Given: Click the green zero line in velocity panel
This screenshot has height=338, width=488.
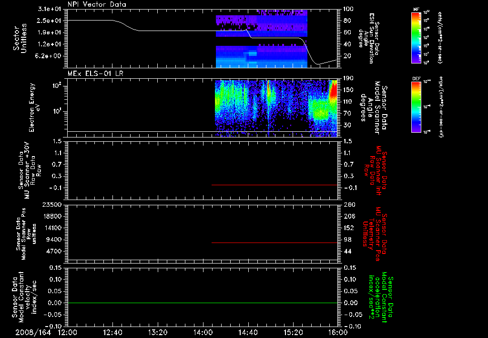Looking at the screenshot, I should pyautogui.click(x=203, y=303).
